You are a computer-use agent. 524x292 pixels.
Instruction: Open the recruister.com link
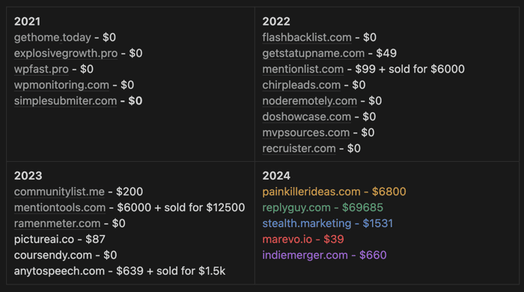point(299,148)
